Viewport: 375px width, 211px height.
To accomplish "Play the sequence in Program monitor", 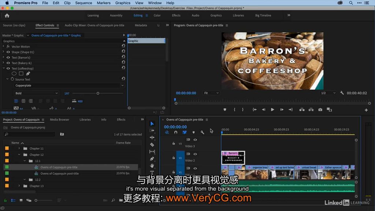I will [x=272, y=110].
